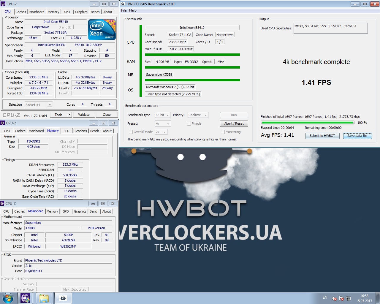Minimize the HWBOT x265 Benchmark window
The height and width of the screenshot is (304, 380).
click(x=355, y=4)
